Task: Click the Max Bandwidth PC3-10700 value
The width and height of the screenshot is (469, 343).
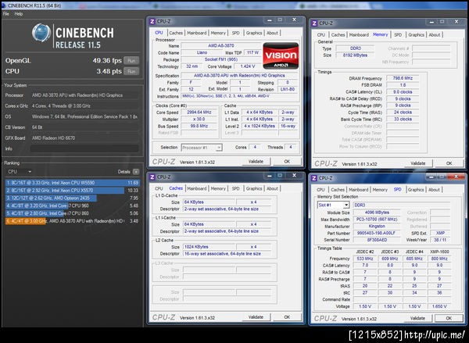Action: (x=377, y=220)
